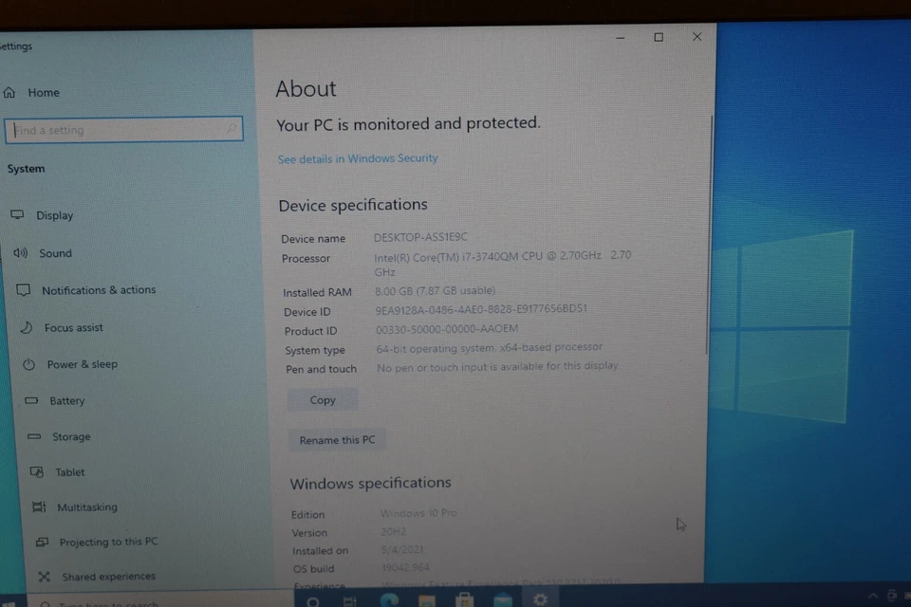Open Tablet settings

pos(68,471)
